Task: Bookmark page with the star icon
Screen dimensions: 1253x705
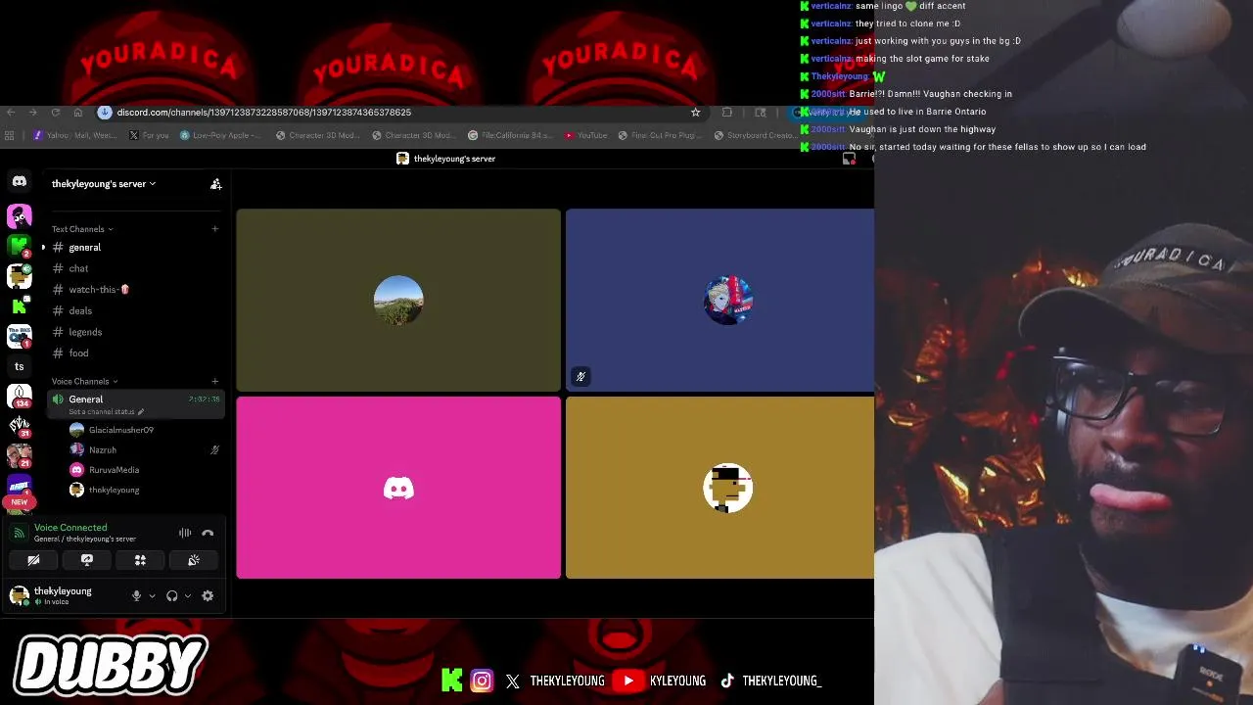Action: click(696, 113)
